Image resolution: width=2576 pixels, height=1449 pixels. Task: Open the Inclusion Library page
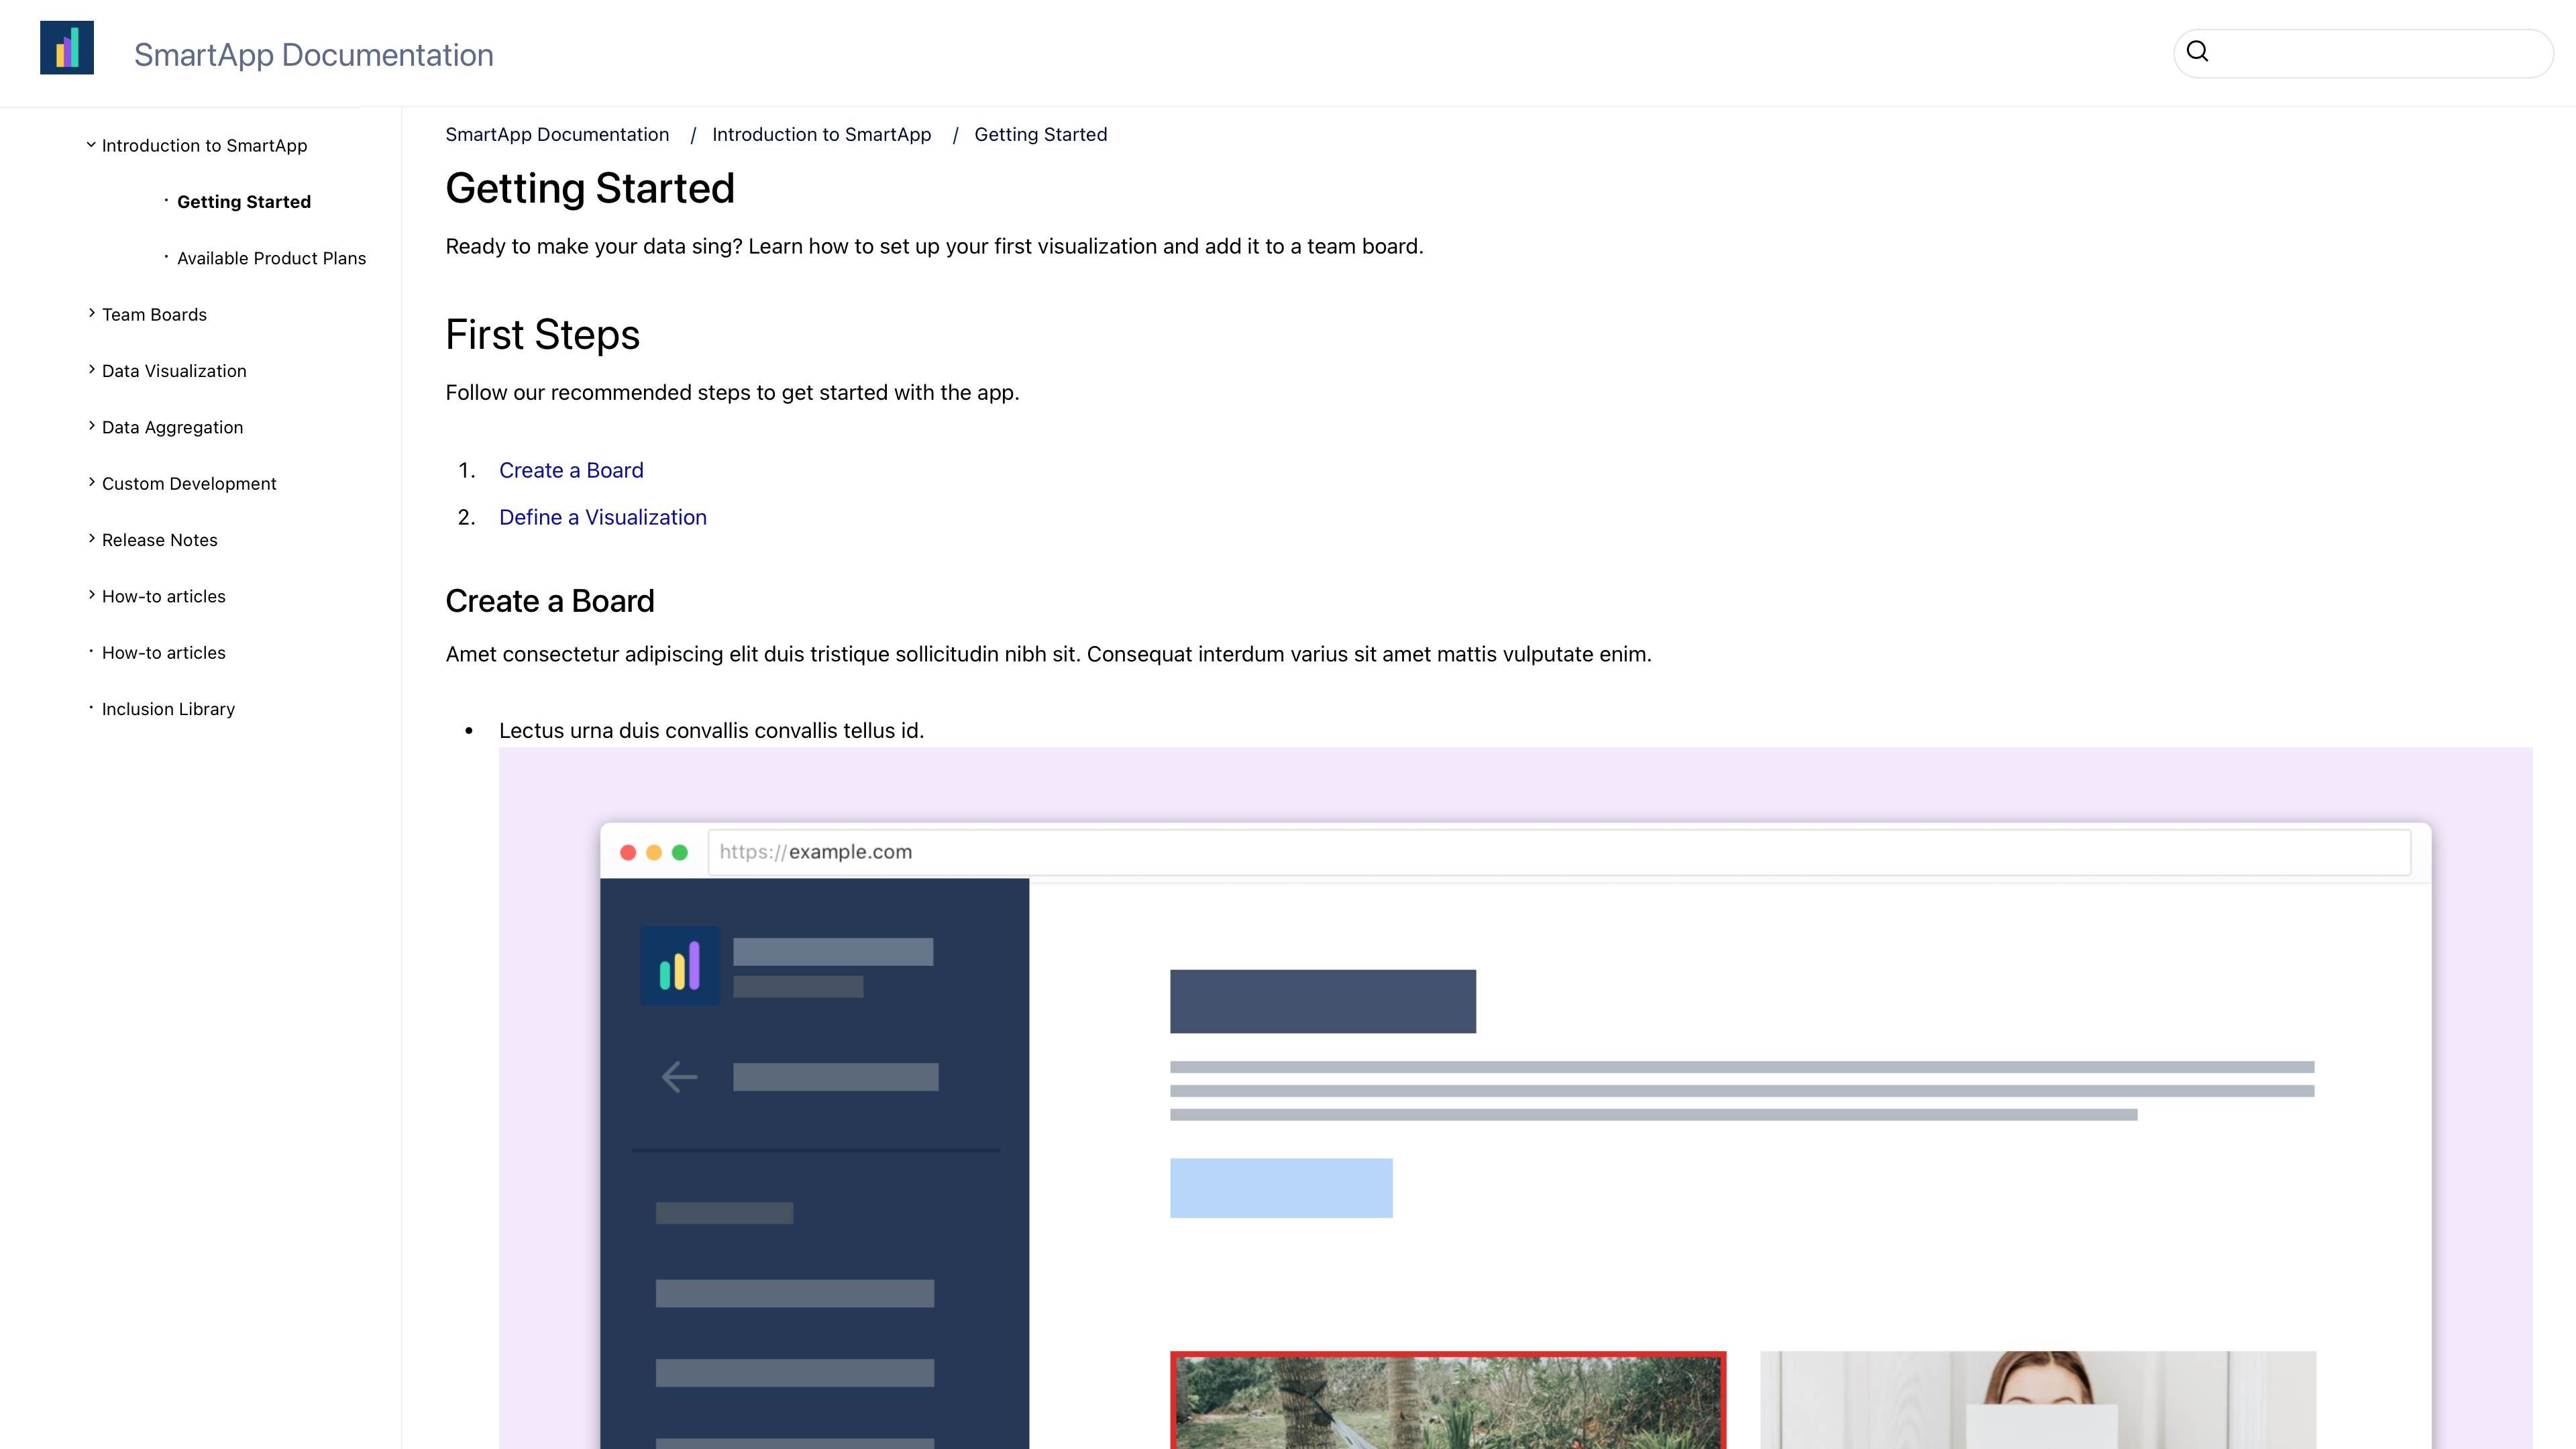pos(167,708)
